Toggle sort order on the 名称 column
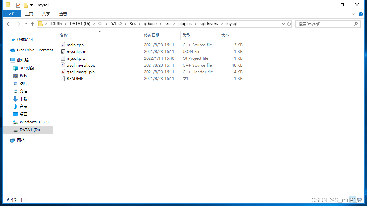Image resolution: width=367 pixels, height=206 pixels. pos(64,35)
